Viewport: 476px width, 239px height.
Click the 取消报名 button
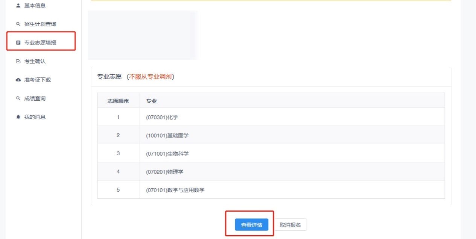pyautogui.click(x=290, y=225)
